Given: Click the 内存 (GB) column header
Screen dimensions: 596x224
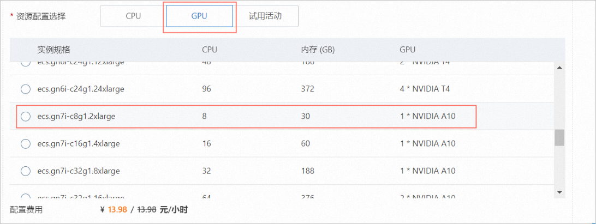Looking at the screenshot, I should click(318, 50).
